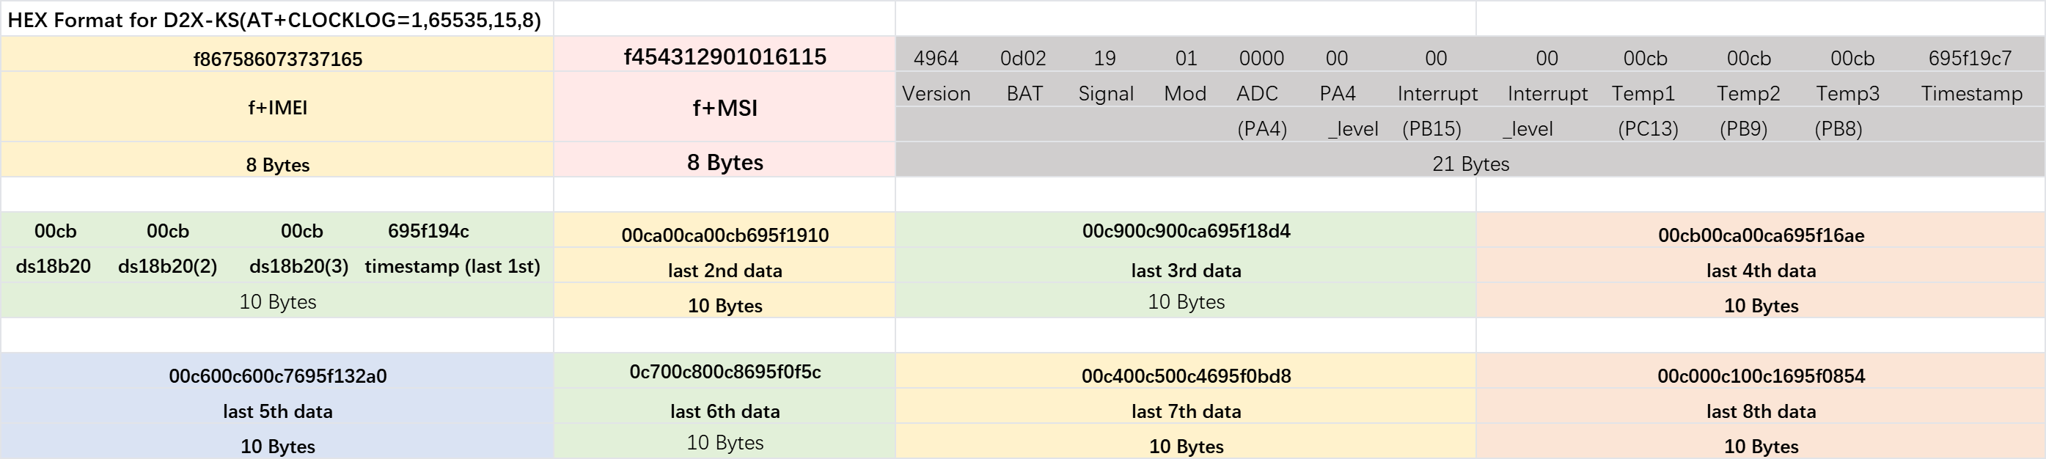Image resolution: width=2046 pixels, height=459 pixels.
Task: Select the f+MSI label cell
Action: point(725,107)
